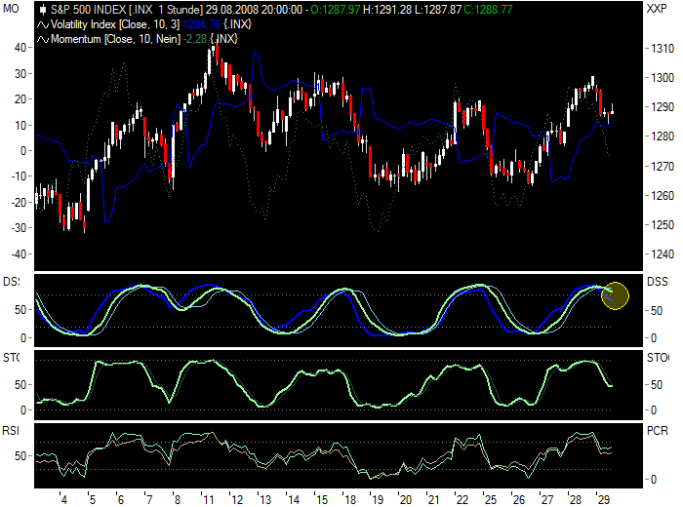Image resolution: width=683 pixels, height=507 pixels.
Task: Click date tick '18 on time axis
Action: (349, 499)
